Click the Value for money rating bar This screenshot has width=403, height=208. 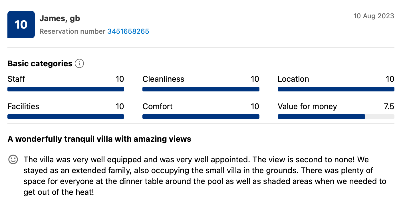(x=336, y=117)
